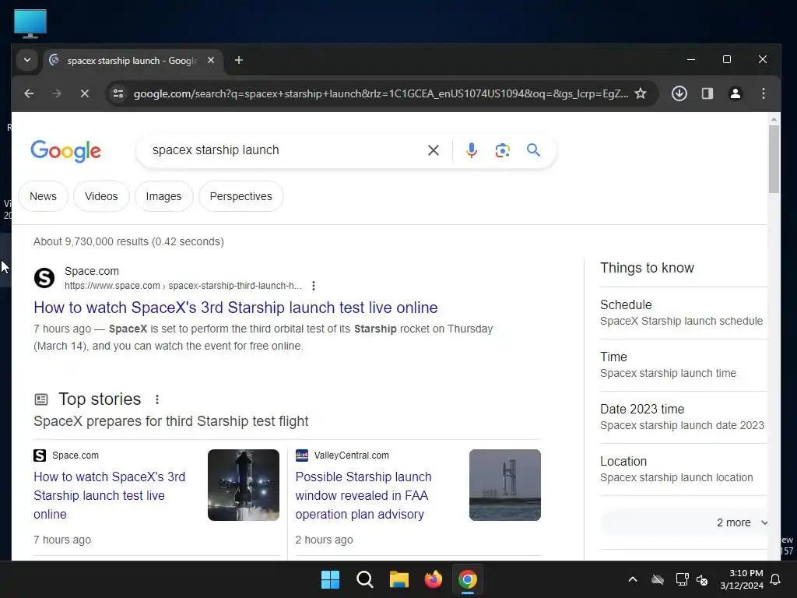The height and width of the screenshot is (598, 797).
Task: Bookmark this page with the star
Action: tap(641, 93)
